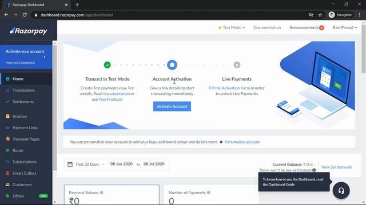Expand Activate your account arrow
This screenshot has height=205, width=366.
45,57
